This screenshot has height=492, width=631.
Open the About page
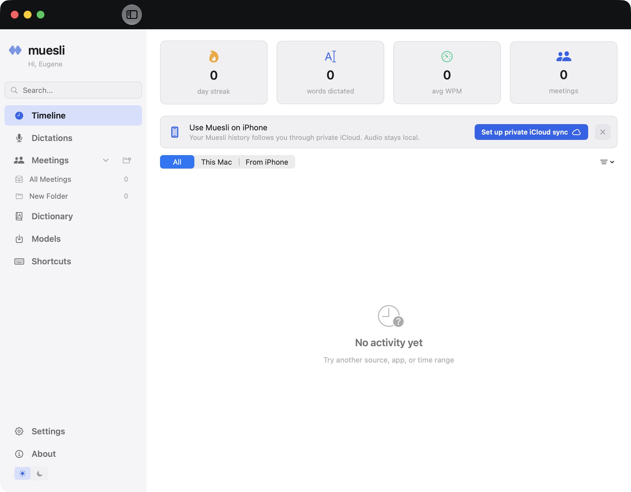point(73,454)
